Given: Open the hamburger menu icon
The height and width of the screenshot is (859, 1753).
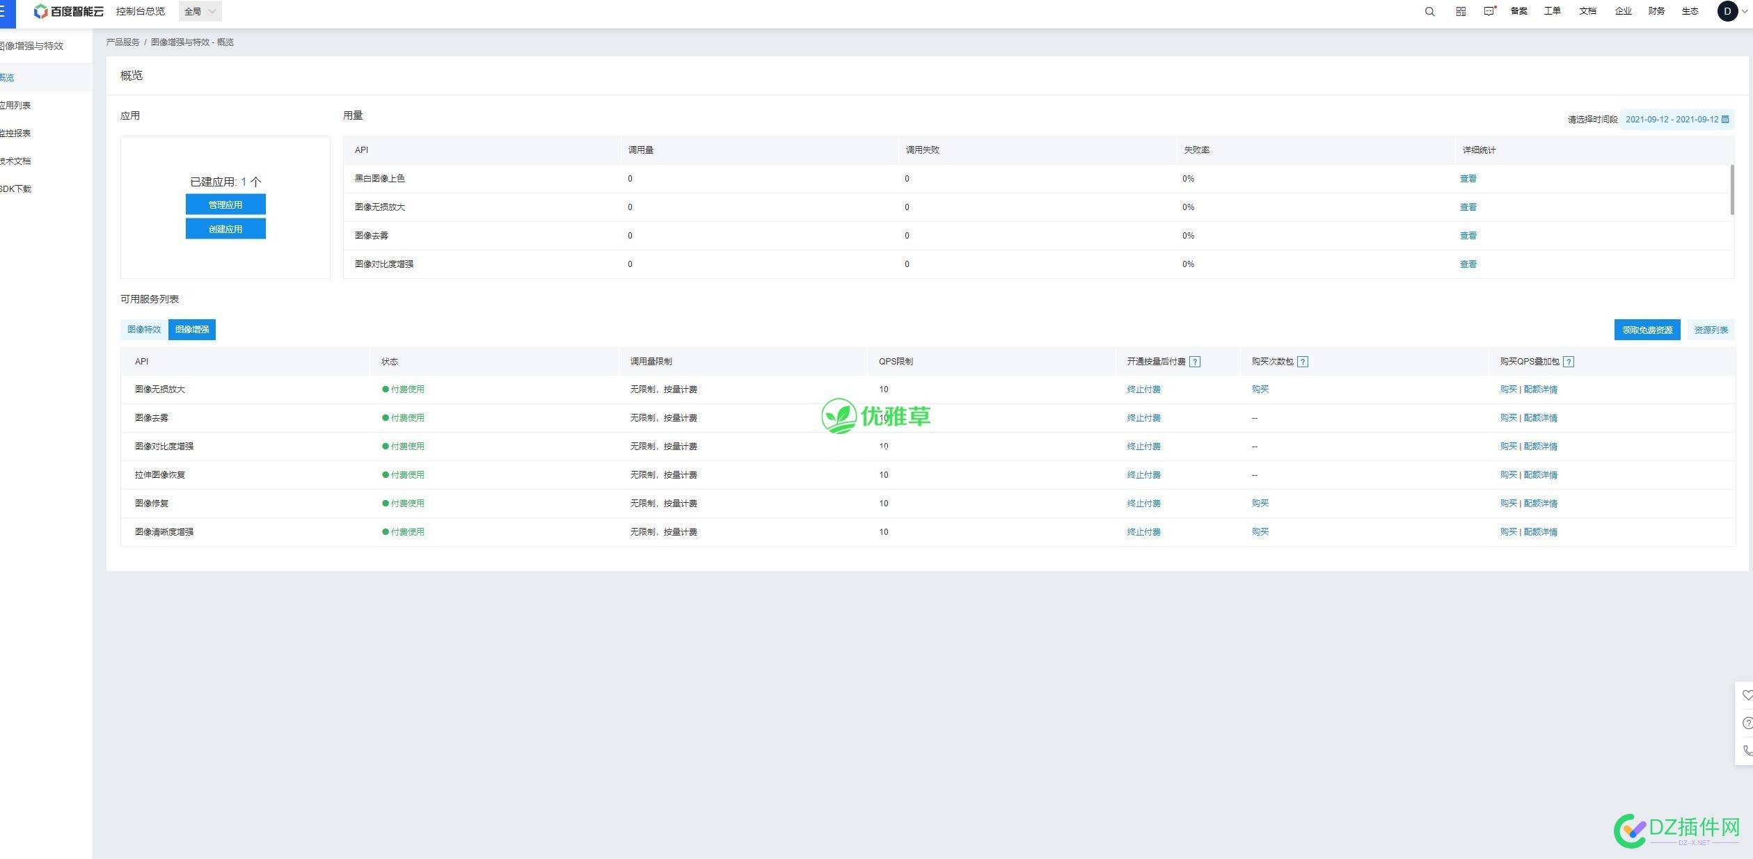Looking at the screenshot, I should [x=4, y=12].
